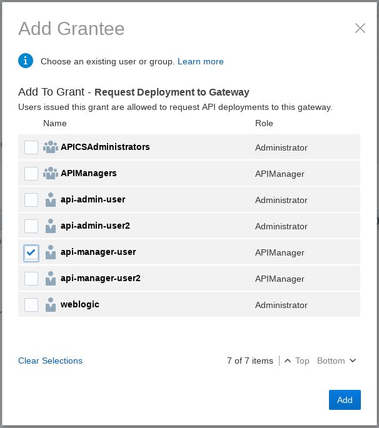379x428 pixels.
Task: Jump to Top of the list
Action: (297, 361)
